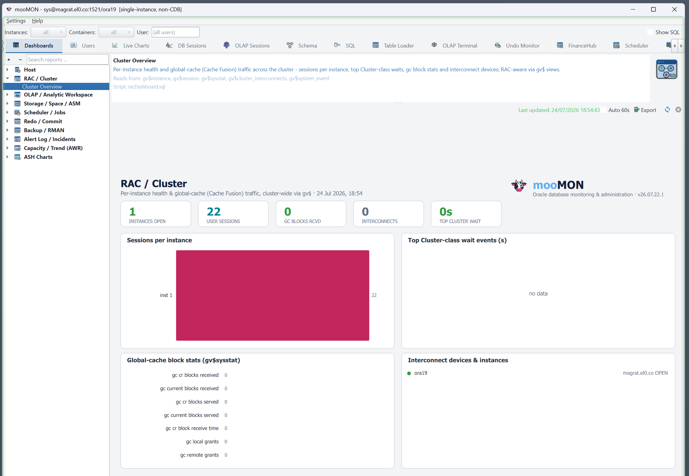Collapse the RAC / Cluster node
Screen dimensions: 689x476
pos(7,79)
